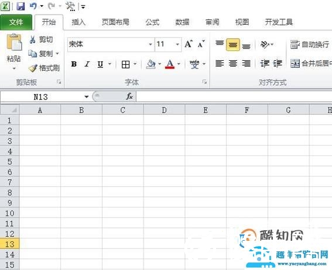The image size is (332, 270).
Task: Select column header F
Action: [x=247, y=110]
